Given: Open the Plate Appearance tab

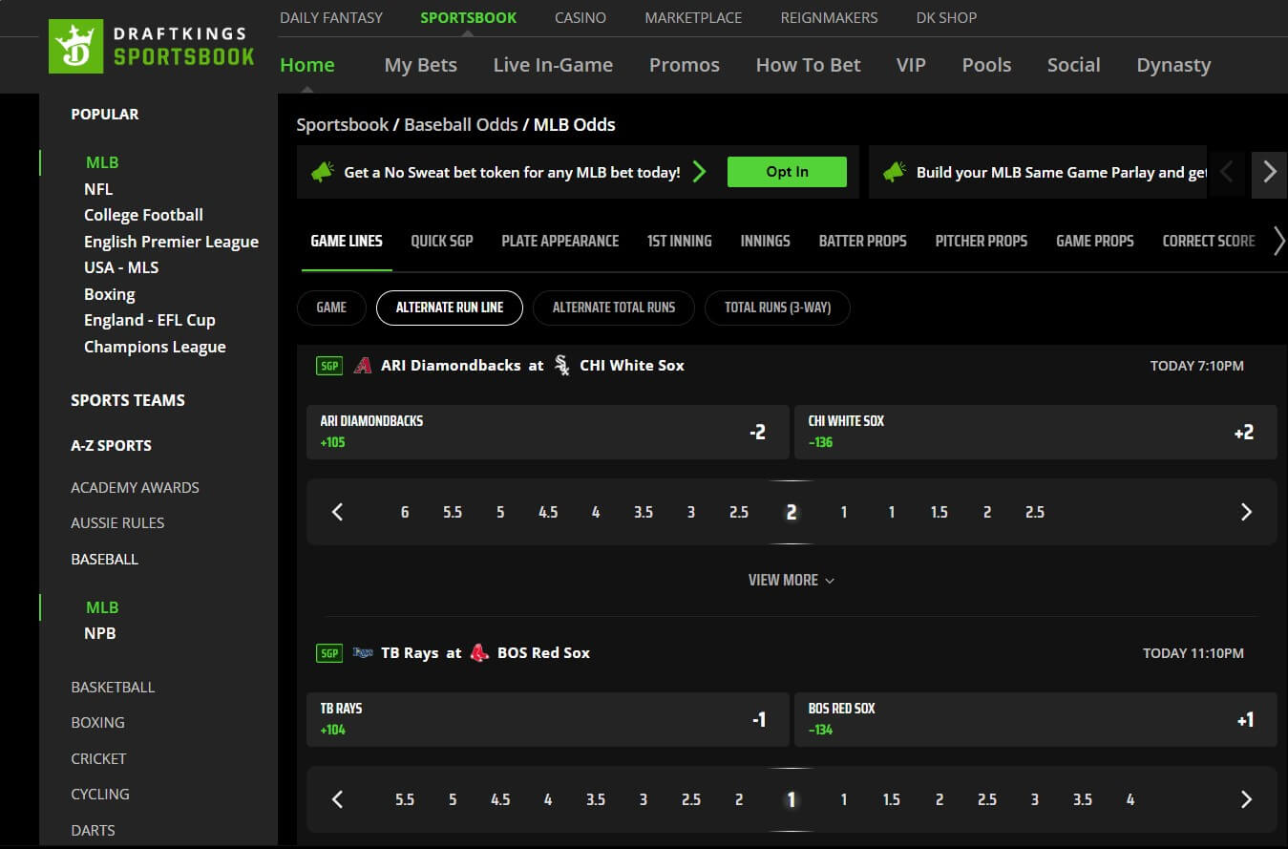Looking at the screenshot, I should pos(560,241).
